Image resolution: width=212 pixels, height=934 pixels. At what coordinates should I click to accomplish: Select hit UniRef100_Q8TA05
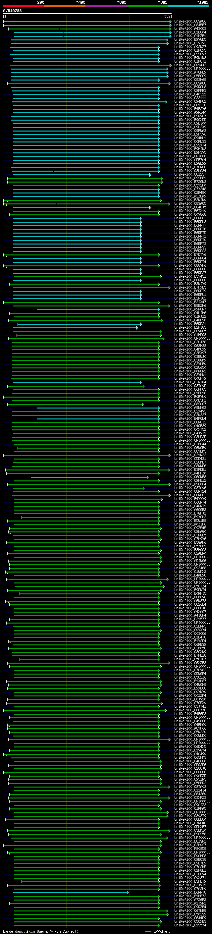coord(190,386)
